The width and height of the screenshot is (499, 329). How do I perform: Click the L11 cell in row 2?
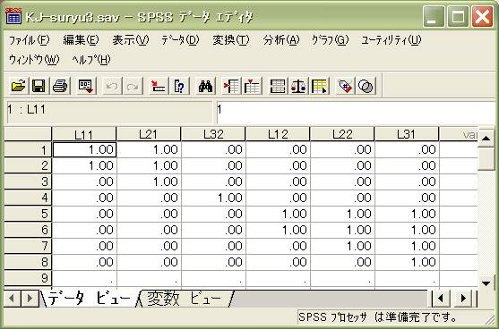(84, 165)
